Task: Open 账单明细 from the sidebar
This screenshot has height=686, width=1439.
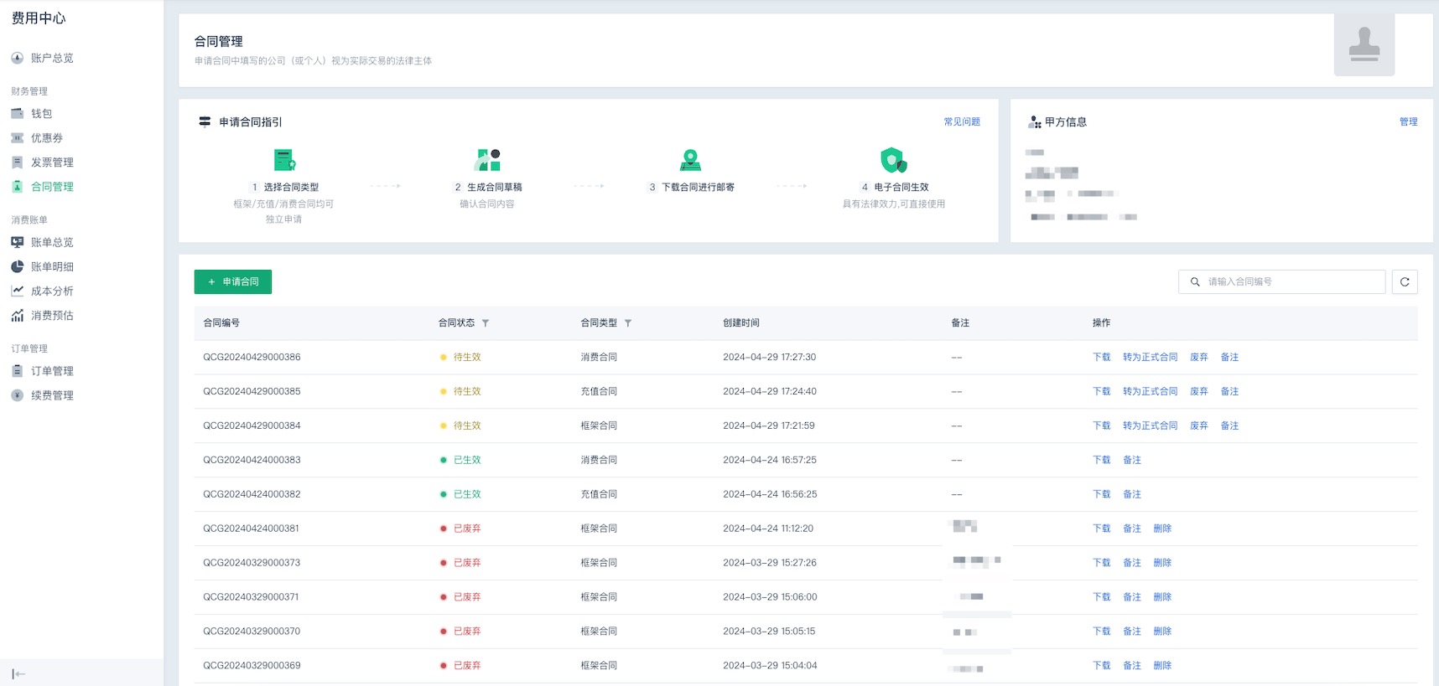Action: pos(52,267)
